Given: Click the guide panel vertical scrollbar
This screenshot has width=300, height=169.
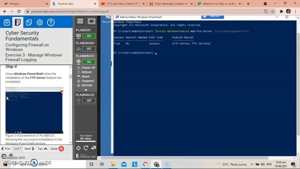Looking at the screenshot, I should (71, 77).
